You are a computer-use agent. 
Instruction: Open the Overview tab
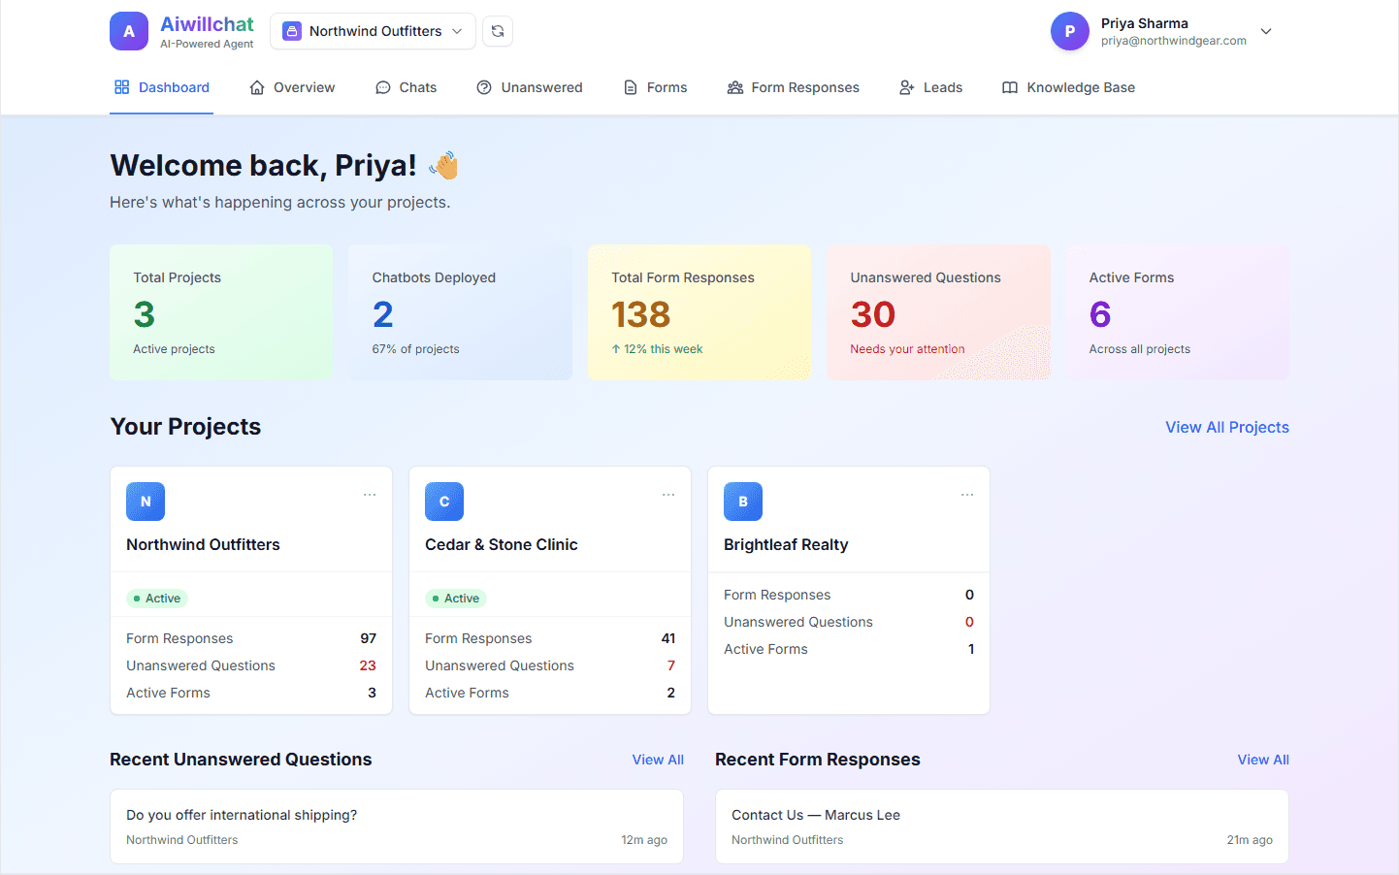tap(292, 87)
